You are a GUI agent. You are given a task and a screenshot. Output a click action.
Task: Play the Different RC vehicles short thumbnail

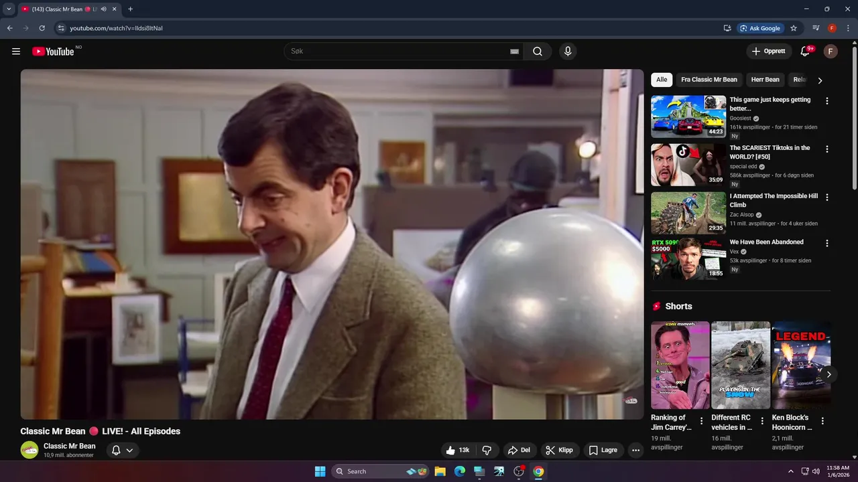point(741,365)
